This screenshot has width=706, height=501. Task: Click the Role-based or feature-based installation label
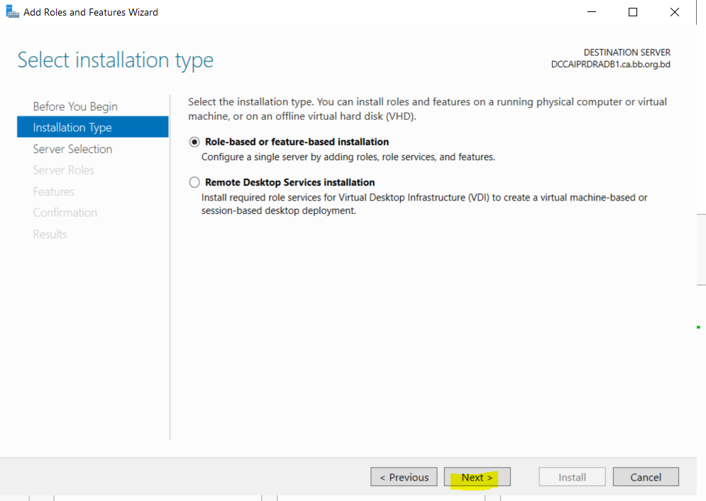297,142
